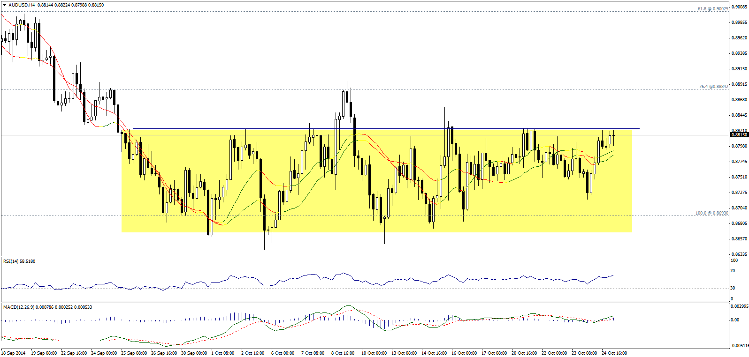Click the 0.89150 price scale value
This screenshot has height=357, width=749.
[x=739, y=69]
